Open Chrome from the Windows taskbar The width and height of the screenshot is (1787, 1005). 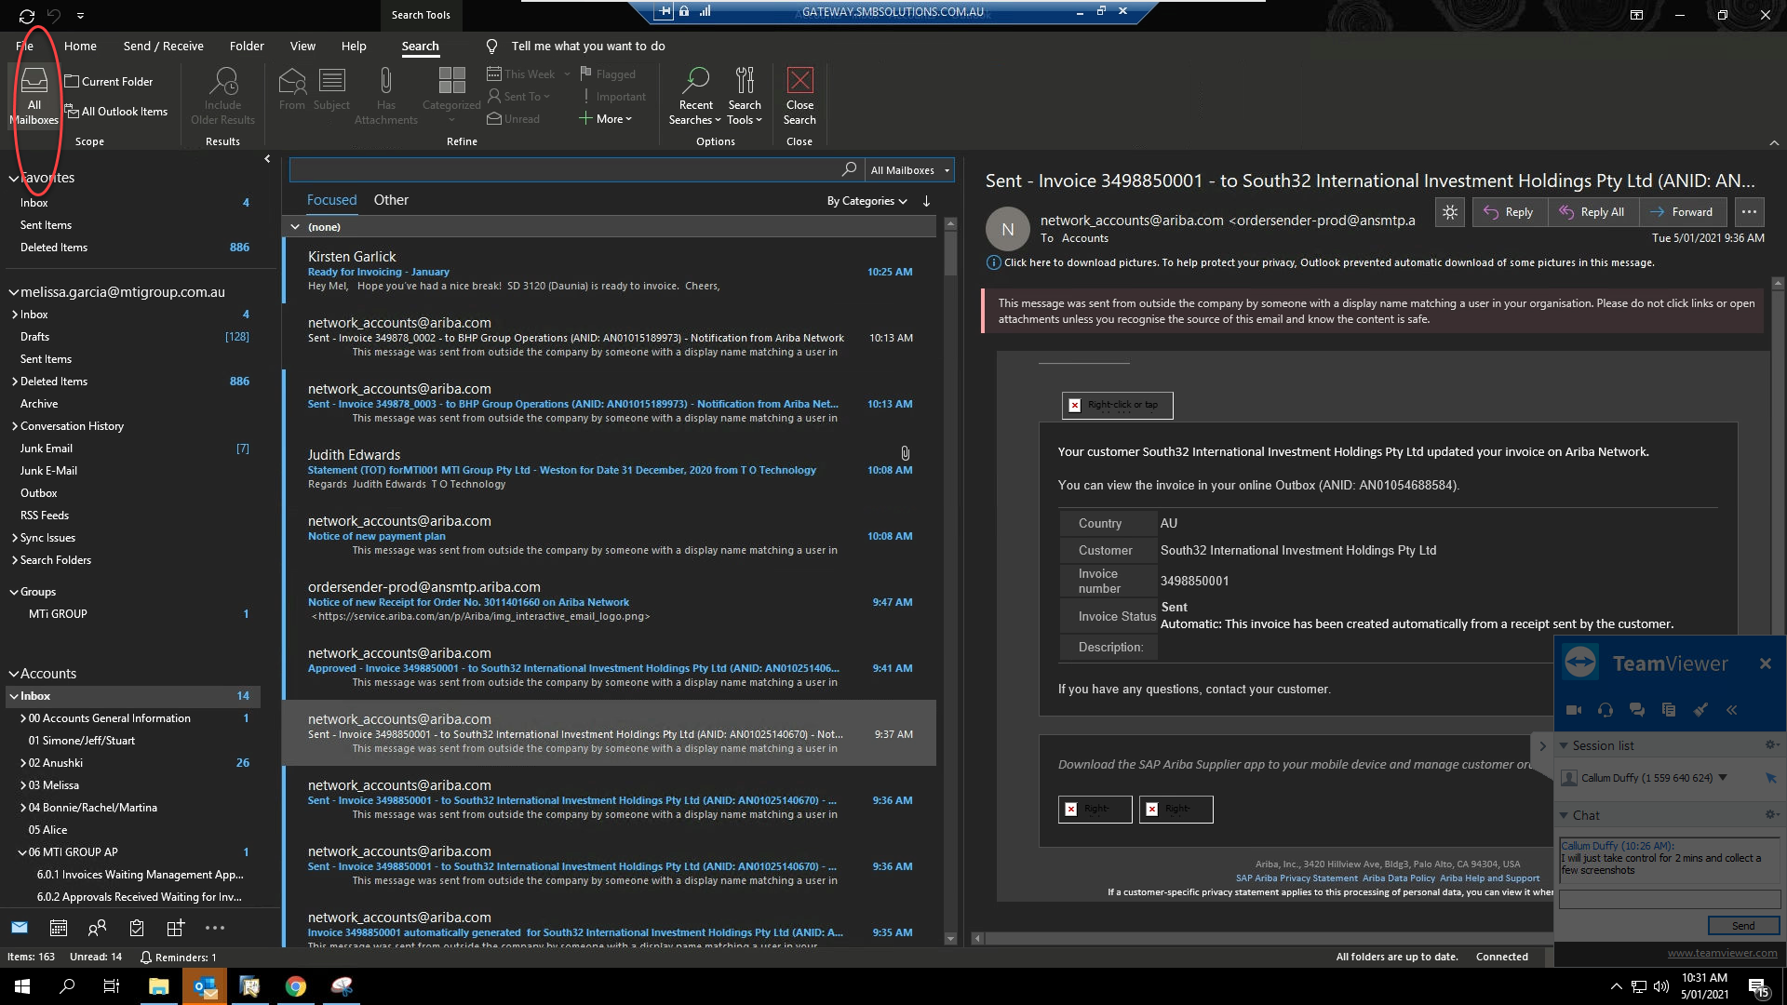click(x=296, y=986)
